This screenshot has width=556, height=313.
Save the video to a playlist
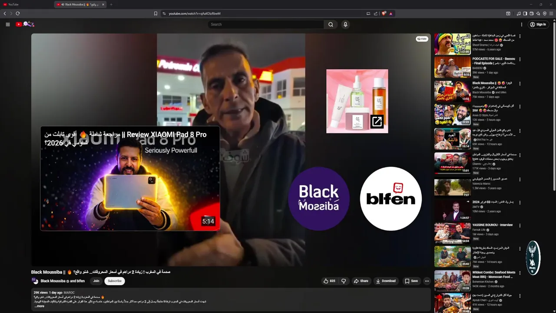(x=411, y=281)
